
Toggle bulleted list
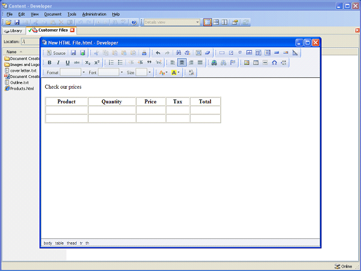coord(120,63)
